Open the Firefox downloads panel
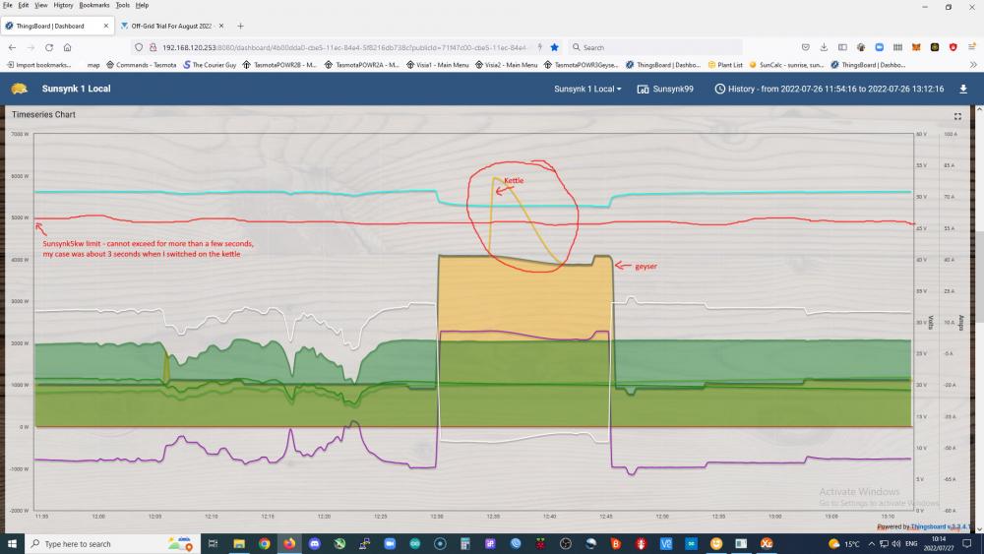This screenshot has height=554, width=984. point(824,47)
